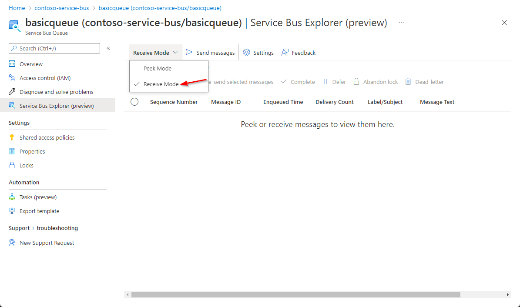The width and height of the screenshot is (520, 307).
Task: Click the Dead-letter trash icon
Action: [408, 82]
